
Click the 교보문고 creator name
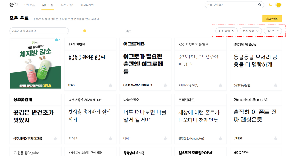(73, 138)
